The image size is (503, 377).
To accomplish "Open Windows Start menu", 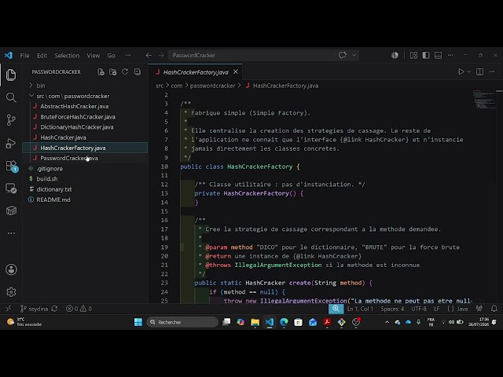I will [138, 322].
